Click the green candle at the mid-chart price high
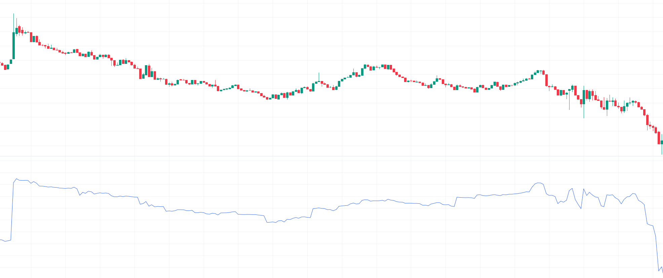Screen dimensions: 663x278 click(365, 66)
